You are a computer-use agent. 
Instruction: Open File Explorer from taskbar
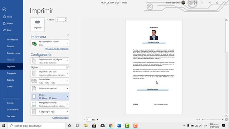86,126
